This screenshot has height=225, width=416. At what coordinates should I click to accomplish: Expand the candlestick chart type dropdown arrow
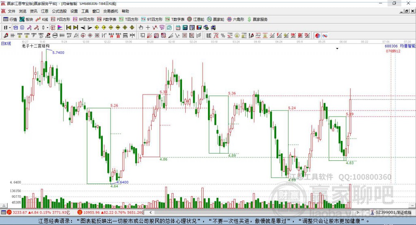click(x=48, y=28)
